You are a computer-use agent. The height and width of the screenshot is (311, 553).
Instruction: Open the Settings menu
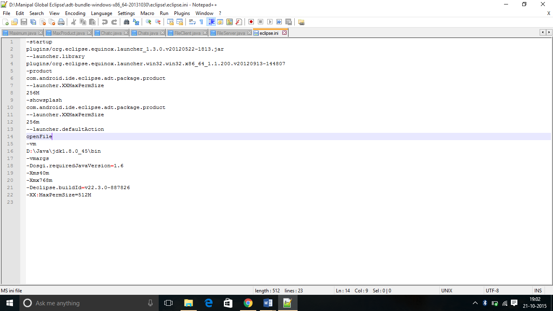pos(126,13)
